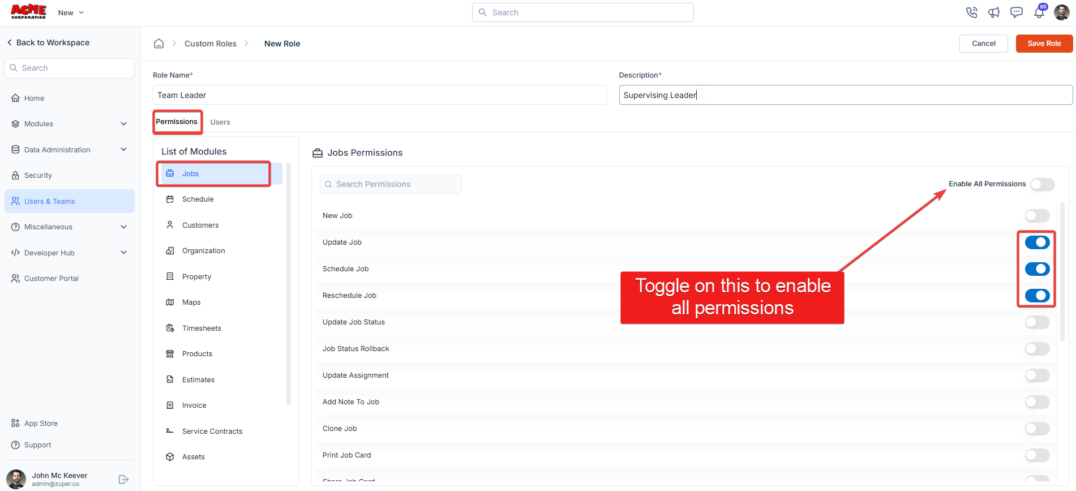Click the Assets cube icon
This screenshot has height=491, width=1076.
(170, 457)
